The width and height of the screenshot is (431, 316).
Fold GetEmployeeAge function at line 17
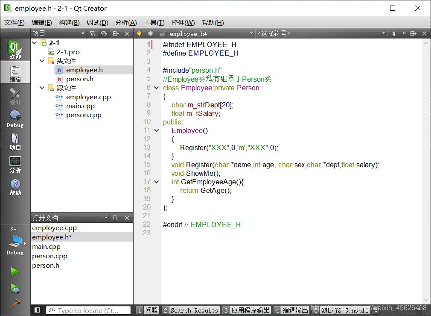point(157,182)
